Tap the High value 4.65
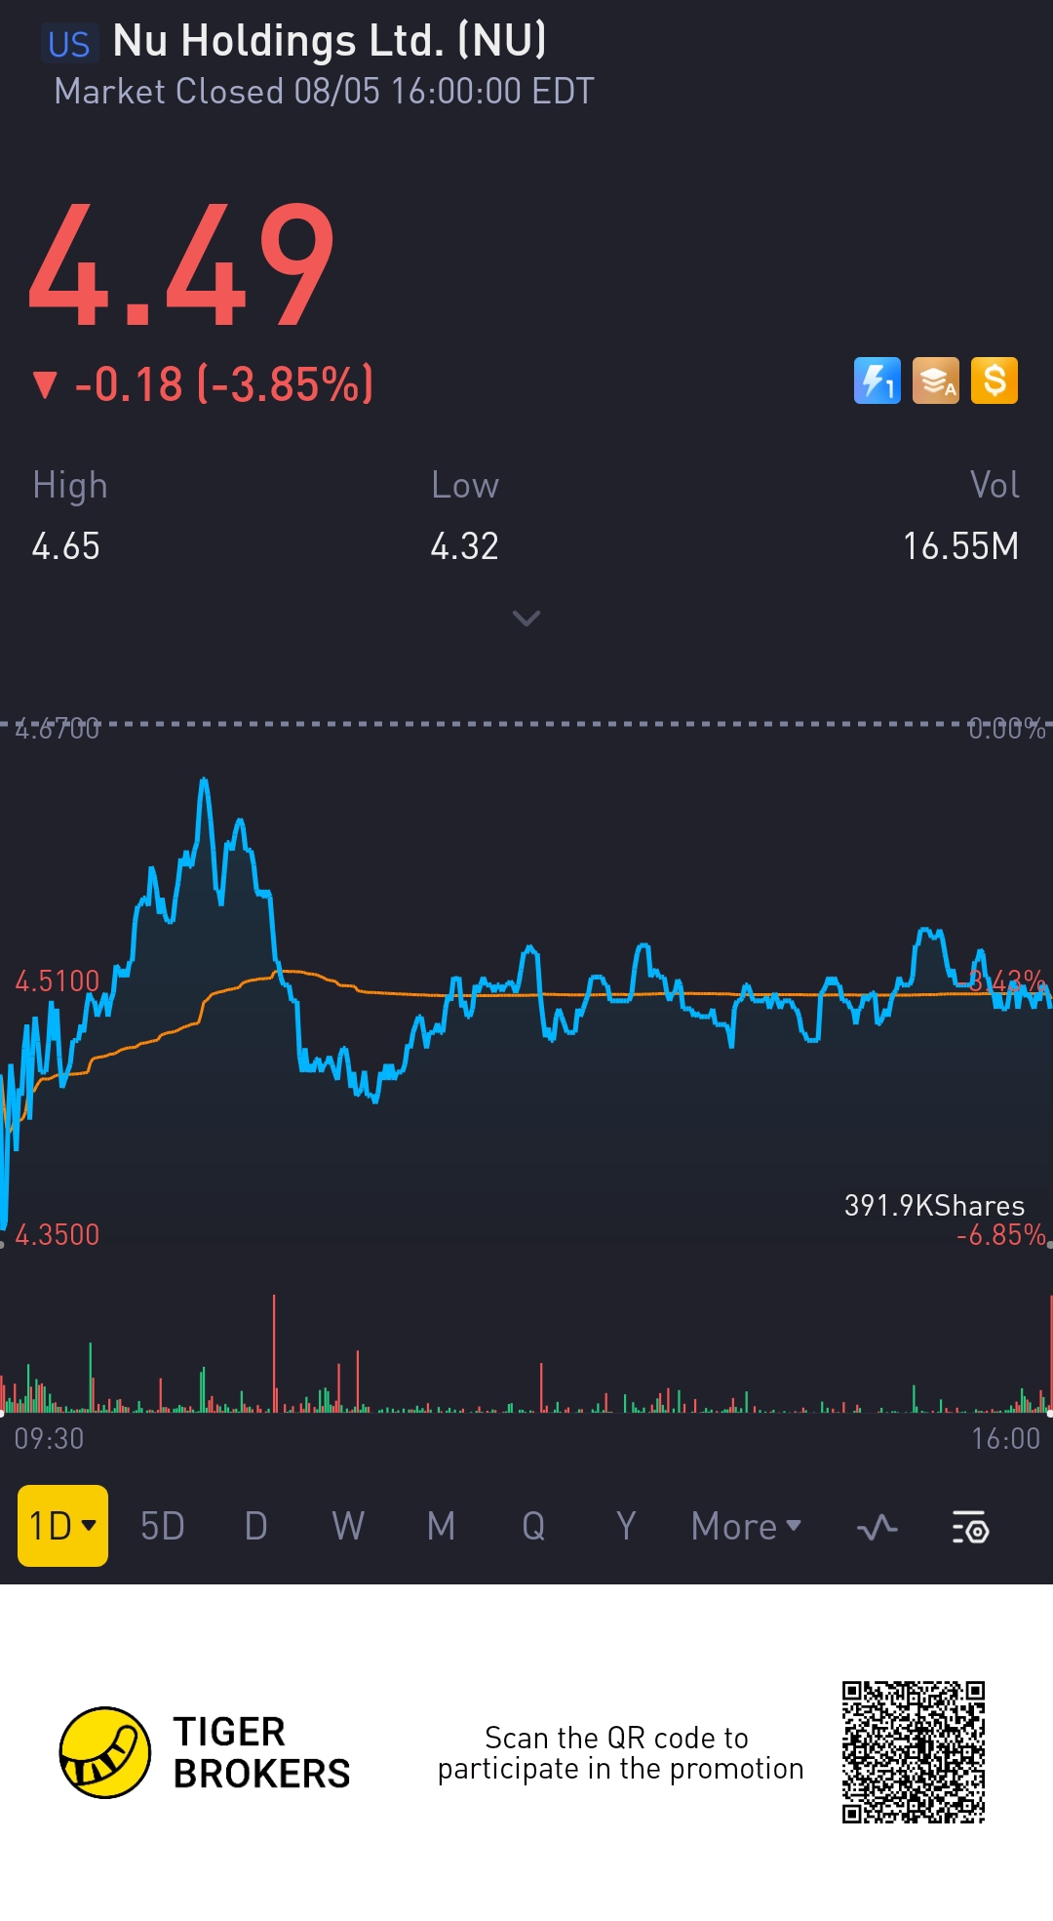1053x1921 pixels. pyautogui.click(x=65, y=546)
